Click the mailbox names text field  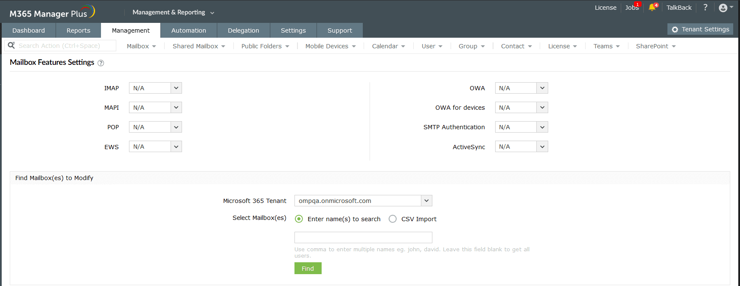click(x=363, y=237)
